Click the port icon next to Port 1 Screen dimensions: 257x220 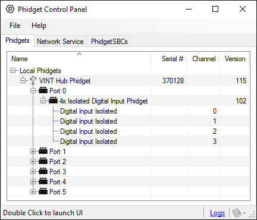43,151
